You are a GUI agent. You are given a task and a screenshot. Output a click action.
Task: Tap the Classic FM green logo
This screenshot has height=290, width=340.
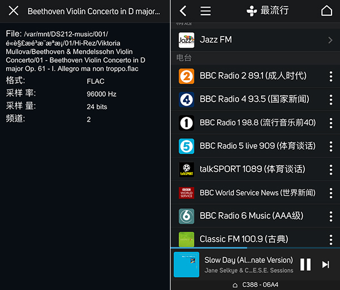click(x=186, y=239)
